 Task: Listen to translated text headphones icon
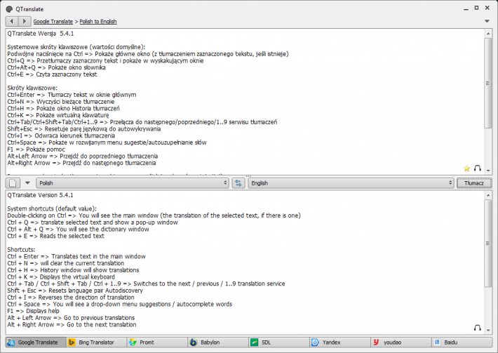coord(478,328)
